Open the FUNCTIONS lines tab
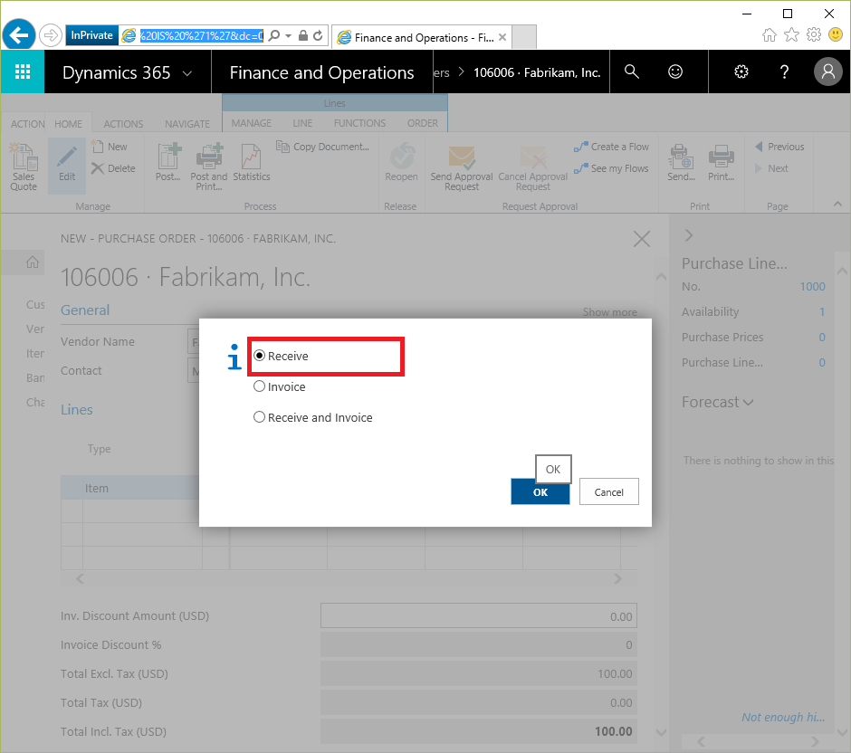851x753 pixels. 359,123
